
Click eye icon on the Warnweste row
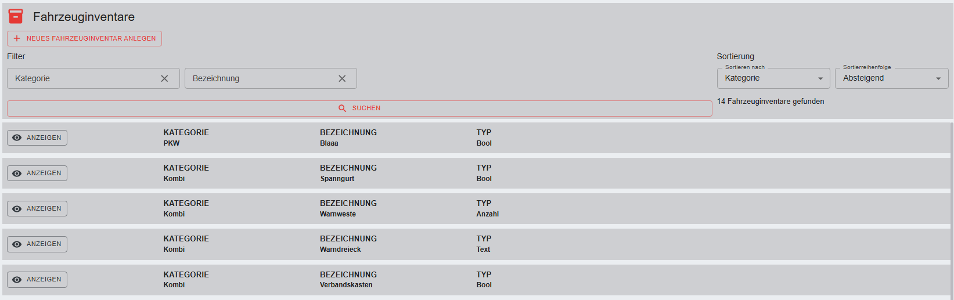pos(17,209)
